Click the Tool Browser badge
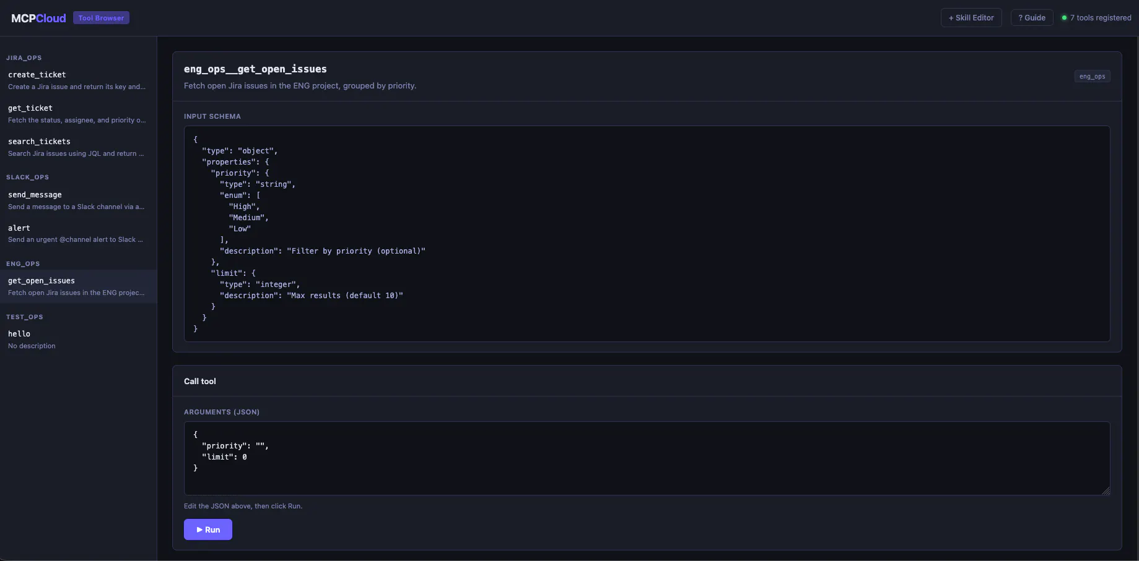This screenshot has width=1139, height=561. (101, 18)
